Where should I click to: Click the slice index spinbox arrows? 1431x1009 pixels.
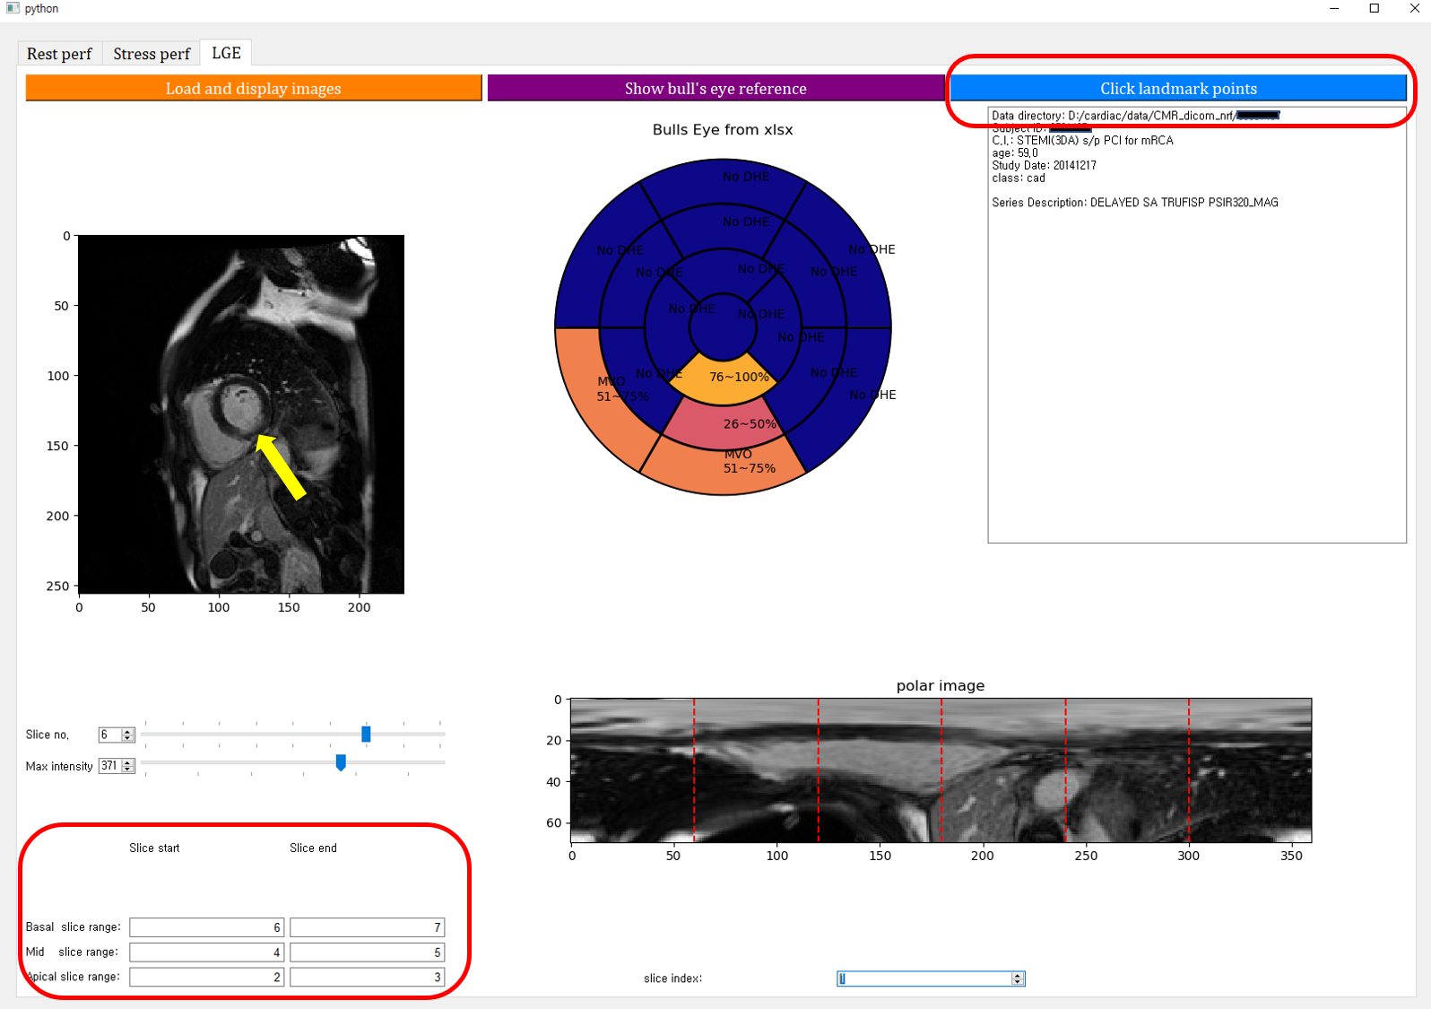1018,979
